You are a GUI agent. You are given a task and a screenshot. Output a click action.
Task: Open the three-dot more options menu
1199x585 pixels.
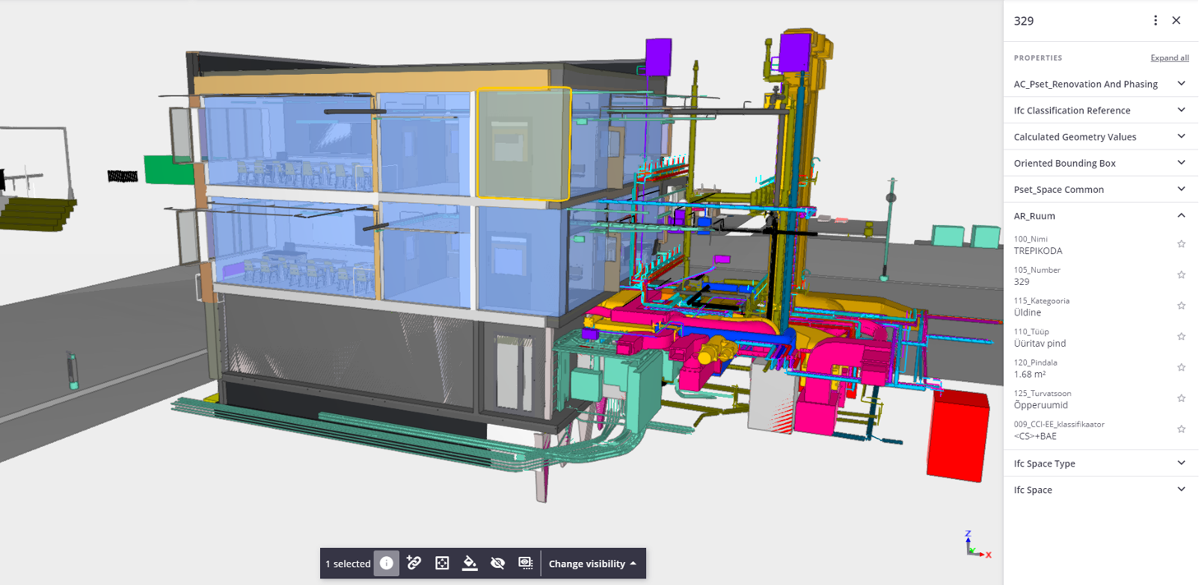(x=1155, y=21)
